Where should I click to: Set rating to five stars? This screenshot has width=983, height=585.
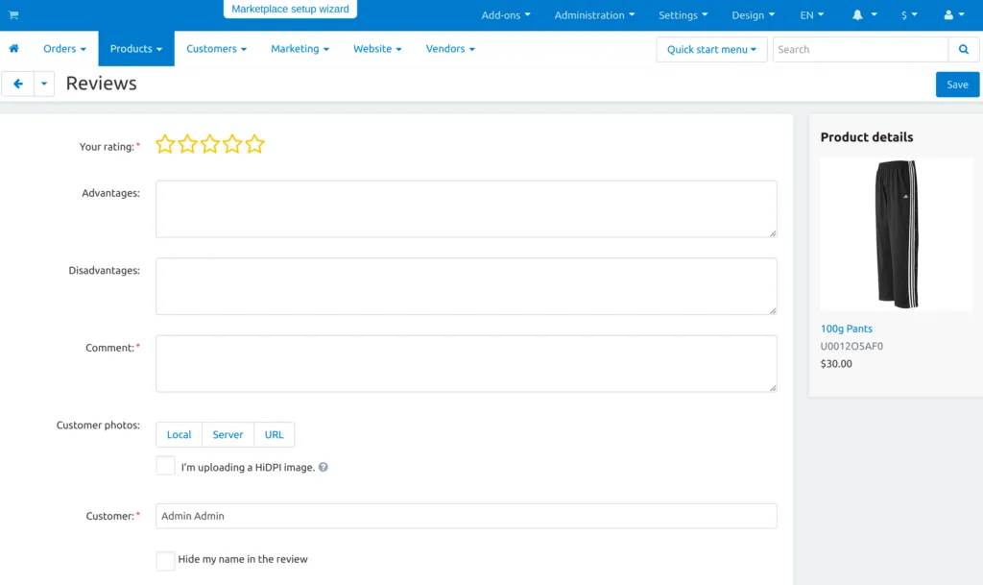(254, 144)
